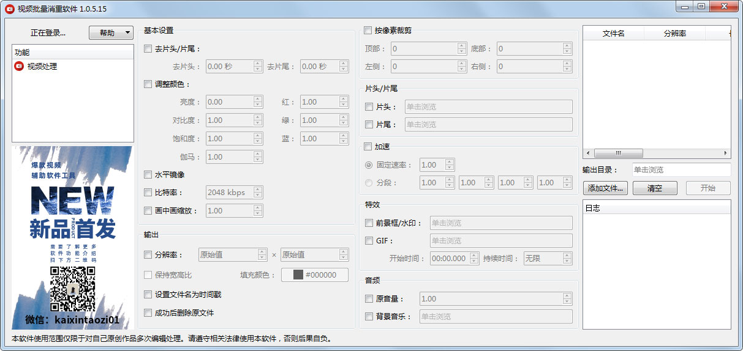Viewport: 743px width, 351px height.
Task: Click the right arrow of file list scrollbar
Action: click(726, 153)
